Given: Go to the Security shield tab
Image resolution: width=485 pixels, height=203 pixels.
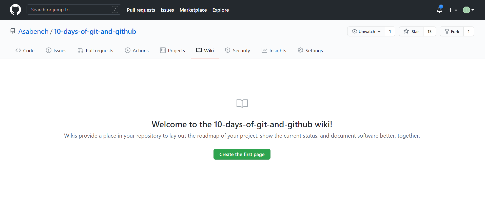Looking at the screenshot, I should [238, 50].
